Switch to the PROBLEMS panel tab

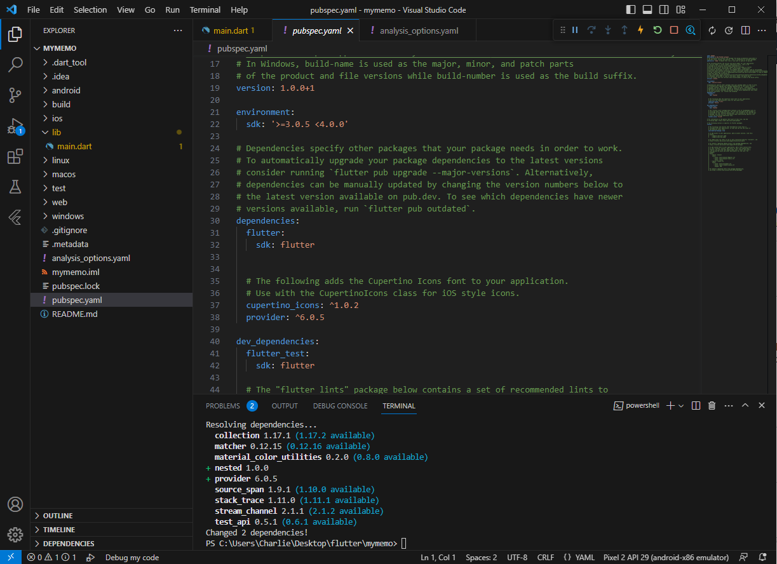[231, 406]
